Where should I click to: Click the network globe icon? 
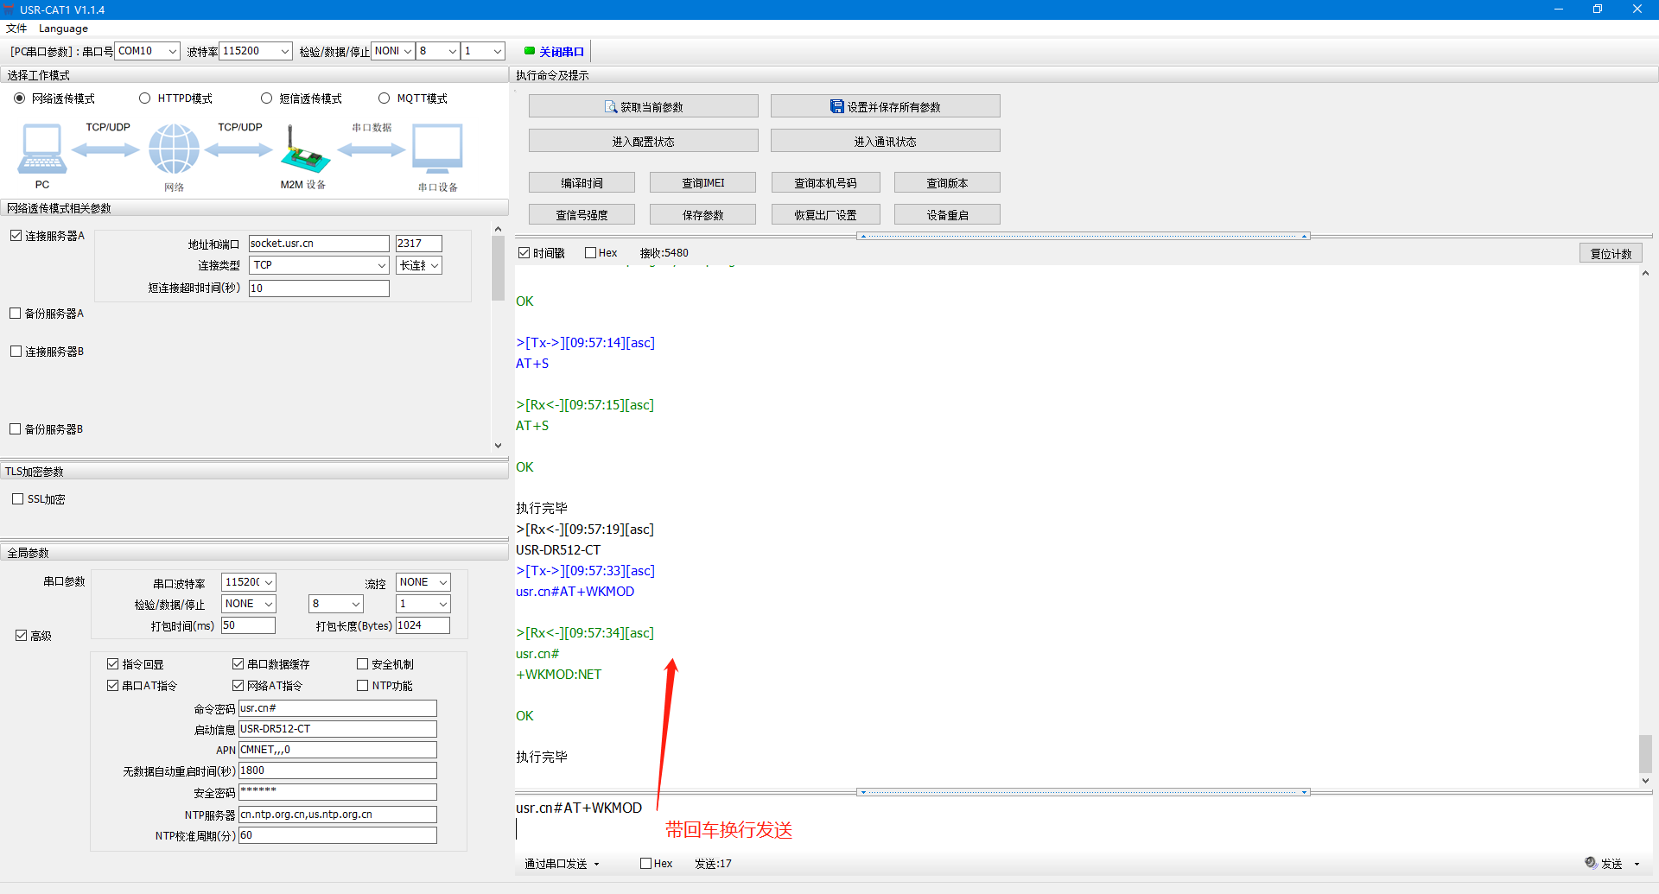point(174,149)
